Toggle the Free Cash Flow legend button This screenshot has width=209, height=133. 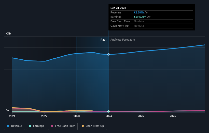(x=63, y=126)
